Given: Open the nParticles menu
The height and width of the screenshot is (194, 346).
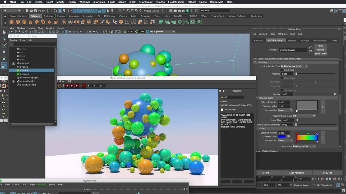Looking at the screenshot, I should coord(99,2).
